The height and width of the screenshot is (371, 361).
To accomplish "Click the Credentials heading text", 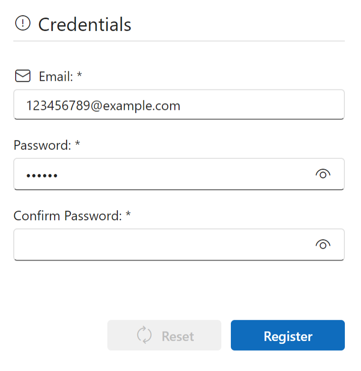I will [85, 24].
